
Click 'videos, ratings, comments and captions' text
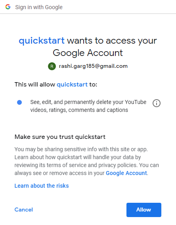tap(79, 110)
